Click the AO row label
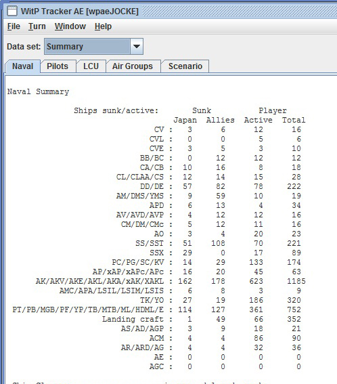 159,234
